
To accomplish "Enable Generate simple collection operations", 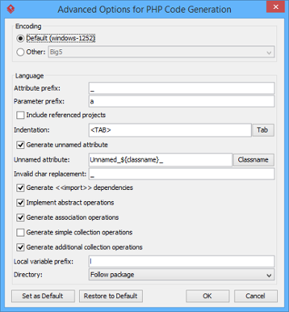I will [20, 232].
